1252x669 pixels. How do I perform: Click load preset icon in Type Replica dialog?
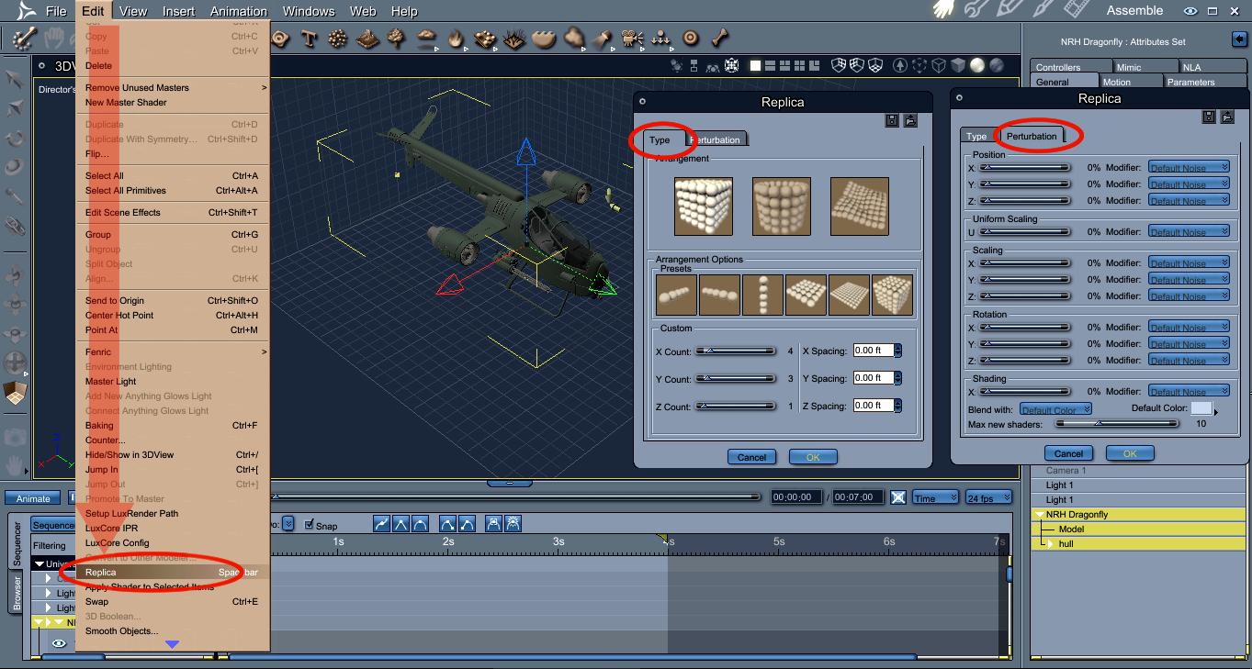[x=910, y=120]
